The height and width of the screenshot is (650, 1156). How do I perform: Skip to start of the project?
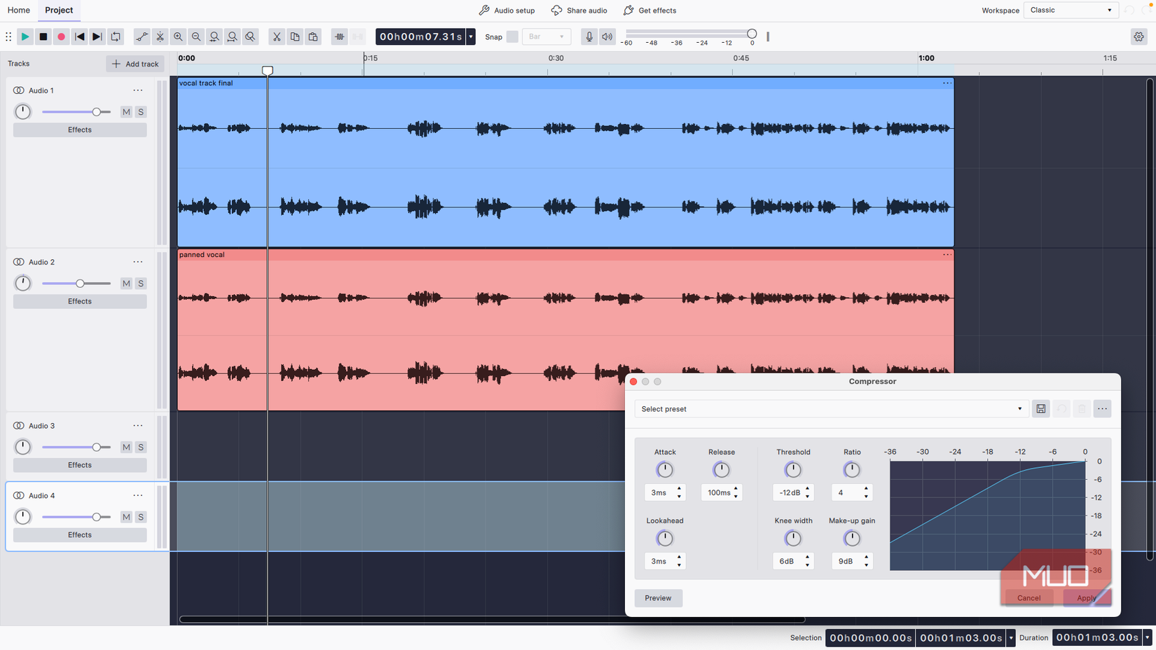(80, 36)
